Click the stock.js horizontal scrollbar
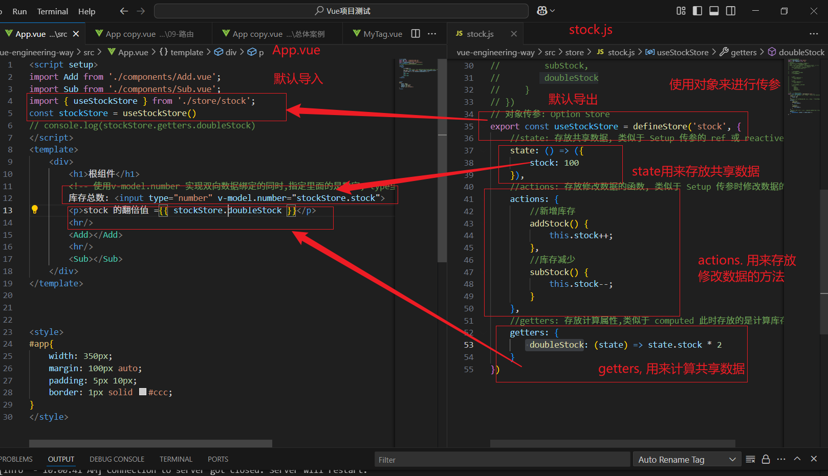The height and width of the screenshot is (476, 828). pos(613,443)
